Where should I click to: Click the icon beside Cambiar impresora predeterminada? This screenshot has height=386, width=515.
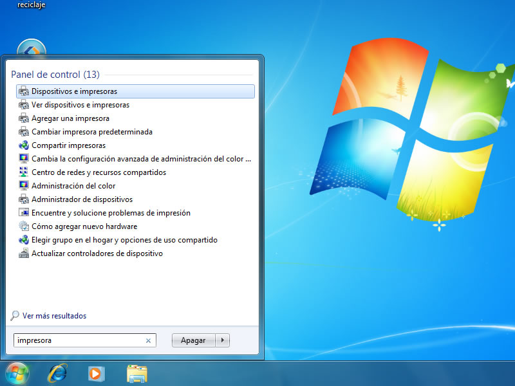24,132
